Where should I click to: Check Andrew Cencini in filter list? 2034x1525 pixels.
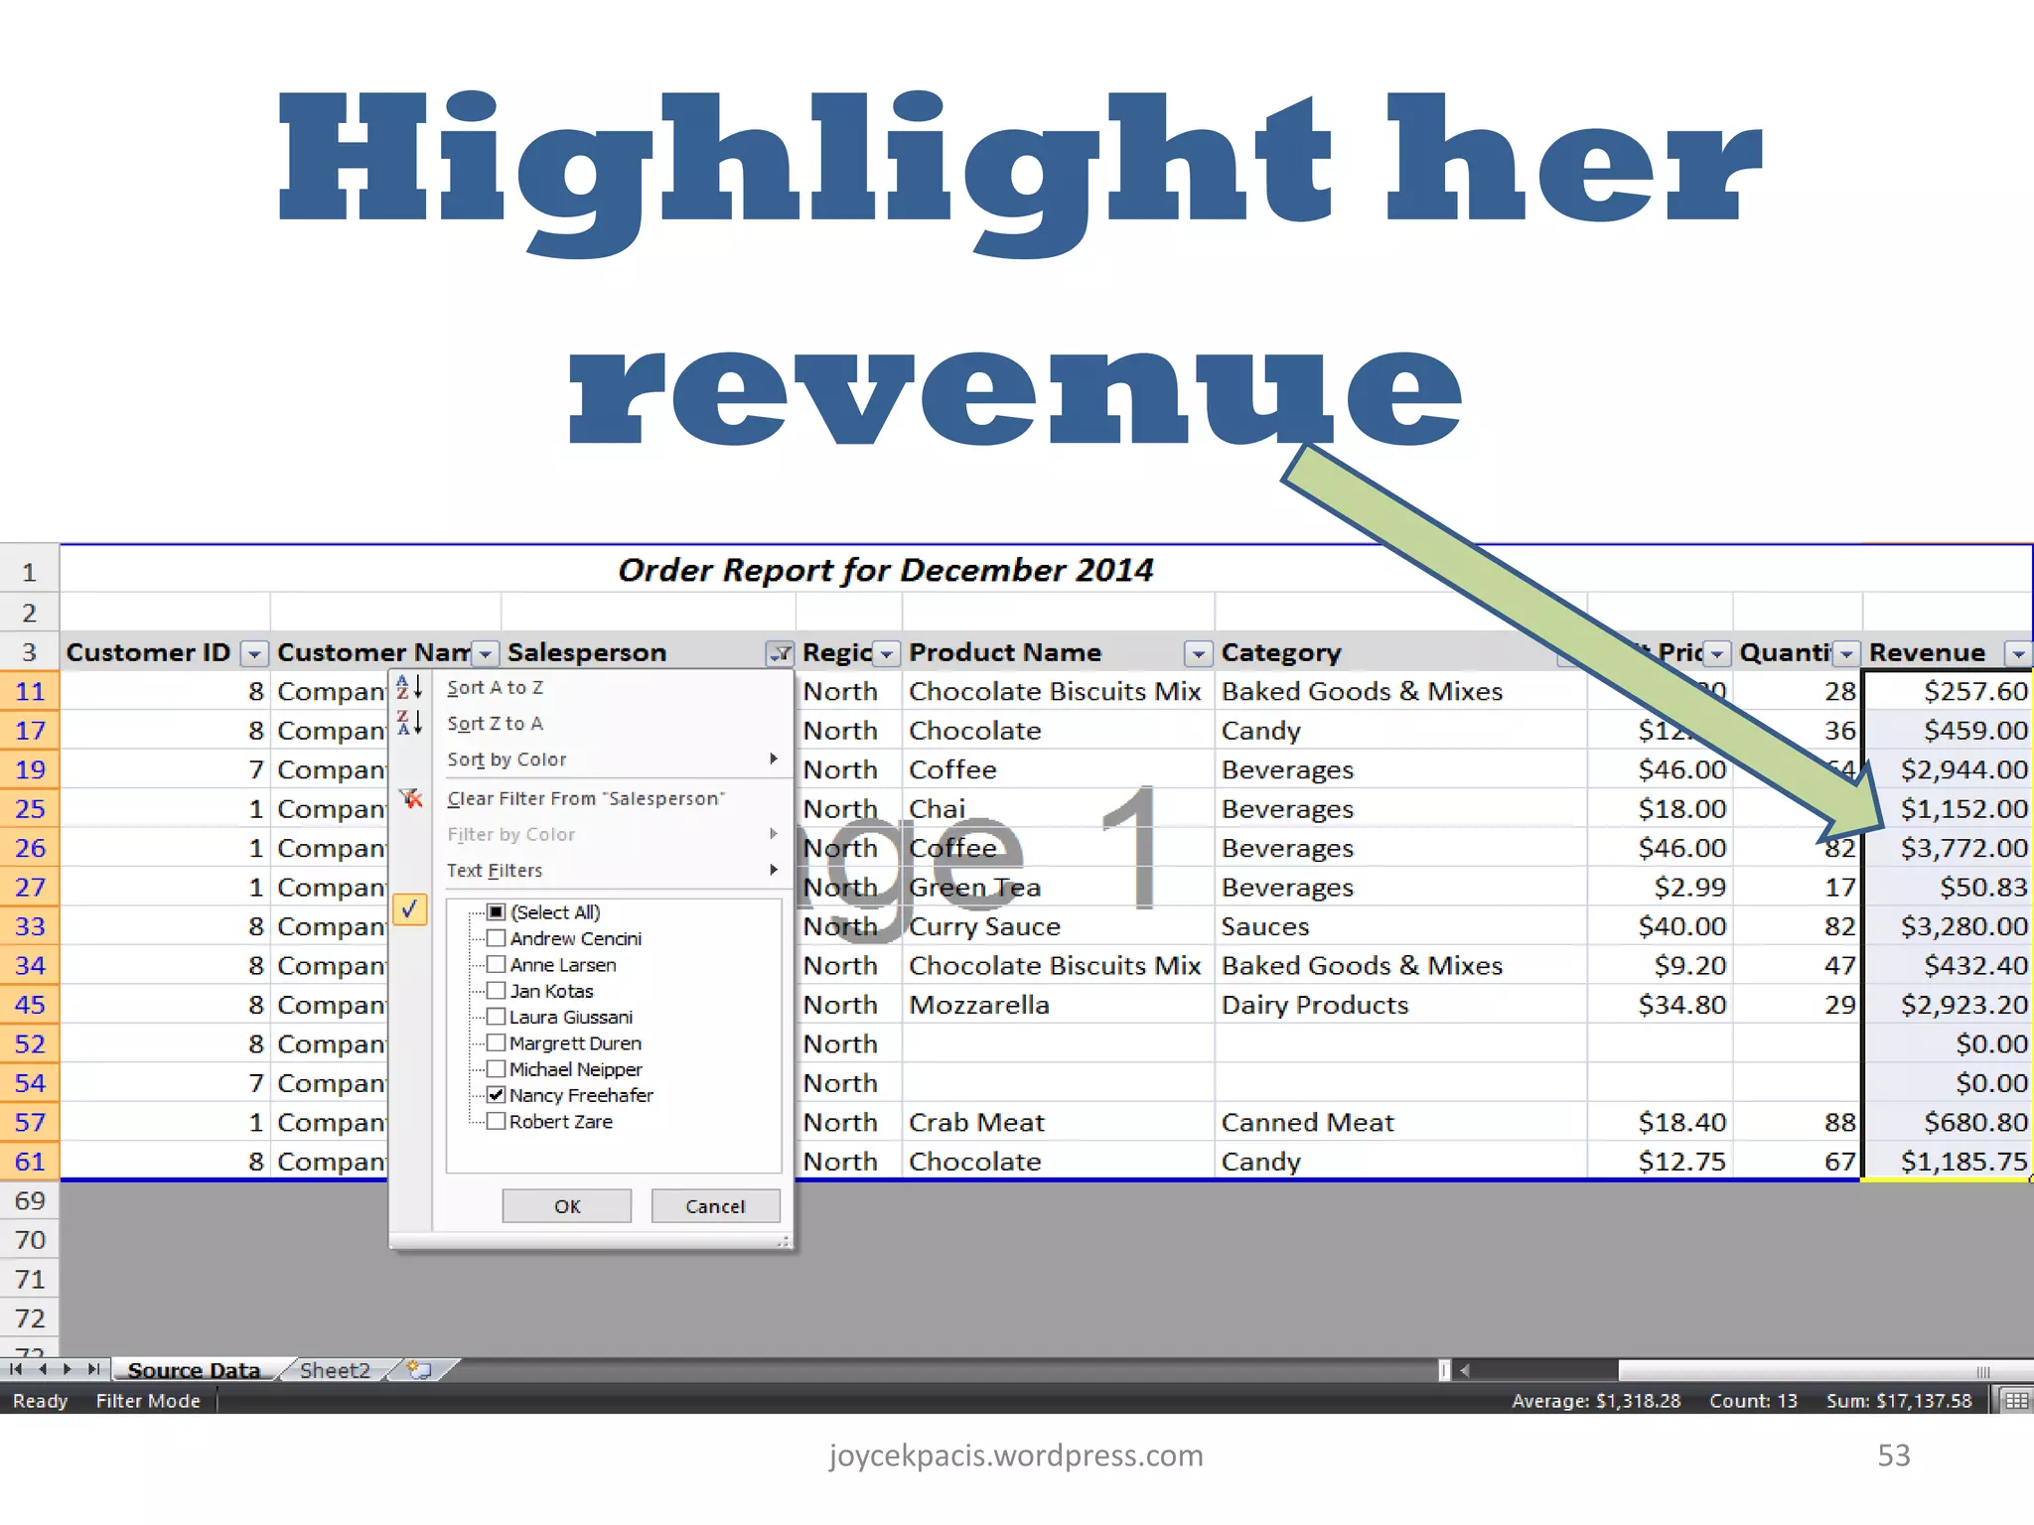point(497,938)
